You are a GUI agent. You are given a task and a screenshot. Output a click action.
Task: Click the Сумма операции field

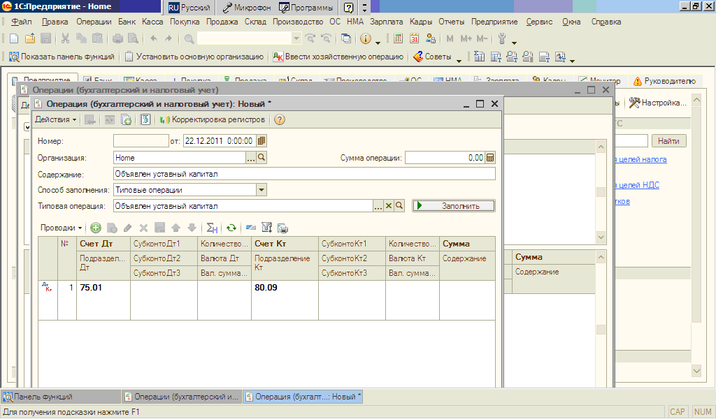(445, 157)
